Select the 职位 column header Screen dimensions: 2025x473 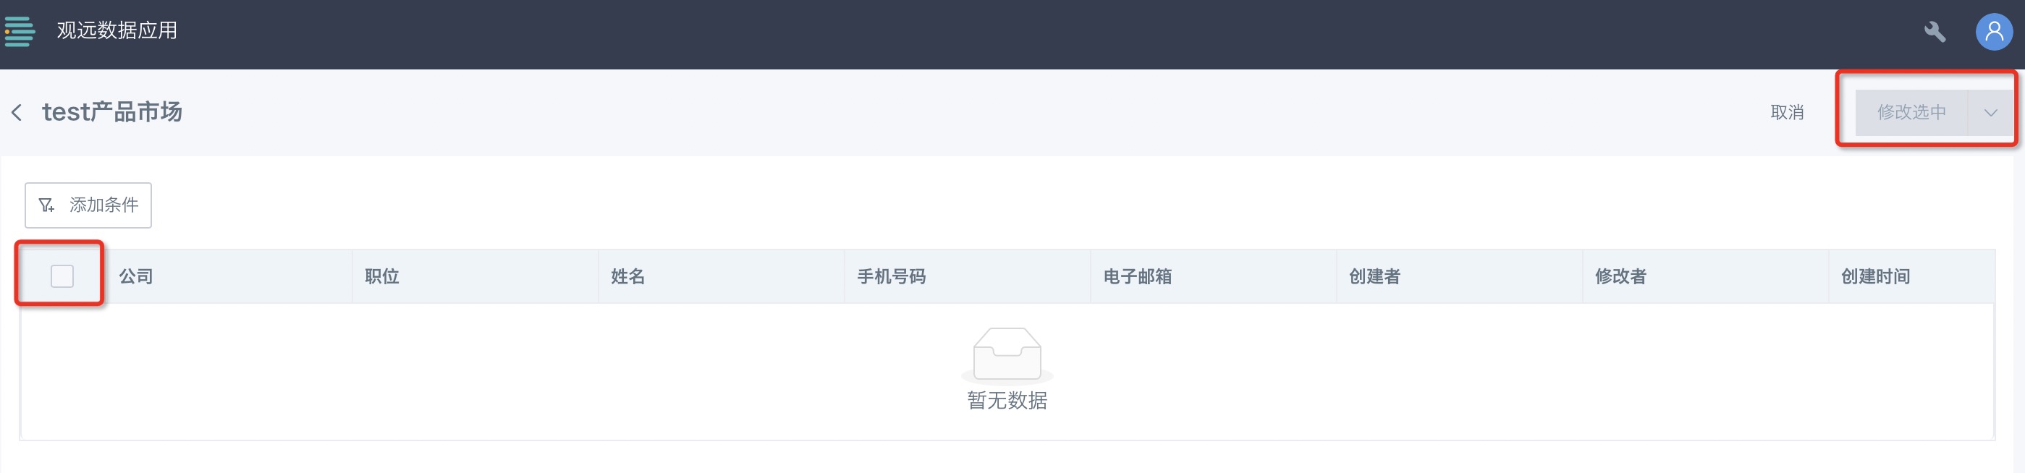click(x=475, y=276)
